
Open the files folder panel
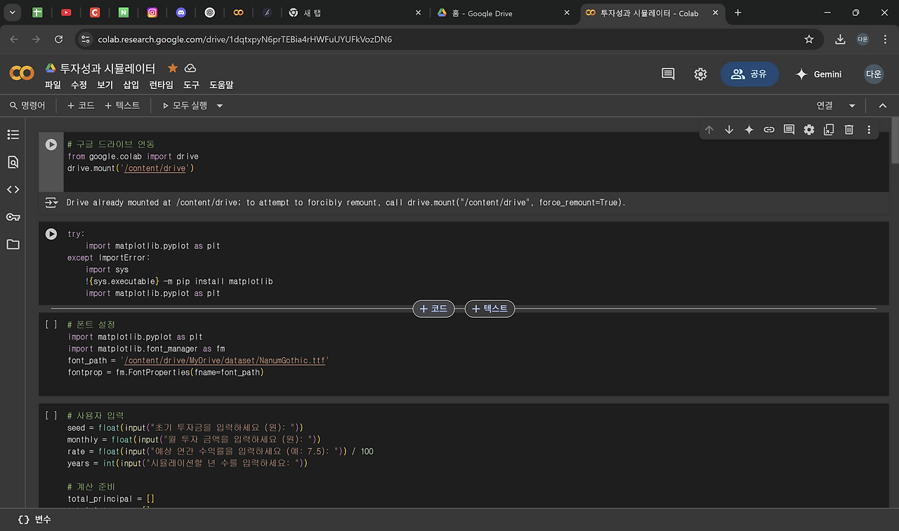(13, 244)
